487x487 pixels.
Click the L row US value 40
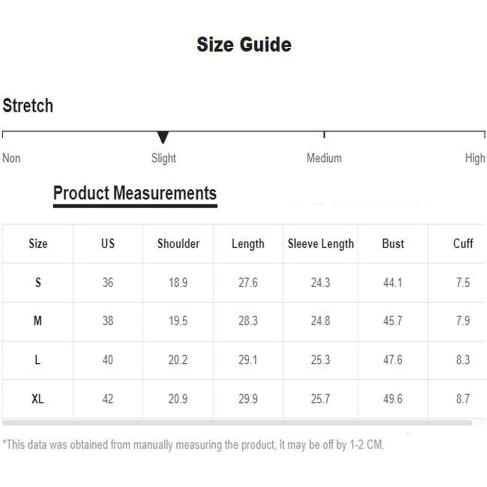[108, 360]
